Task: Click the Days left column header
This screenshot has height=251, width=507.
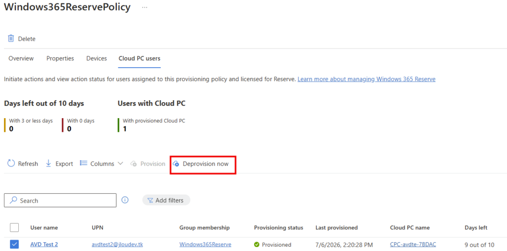Action: [x=476, y=228]
